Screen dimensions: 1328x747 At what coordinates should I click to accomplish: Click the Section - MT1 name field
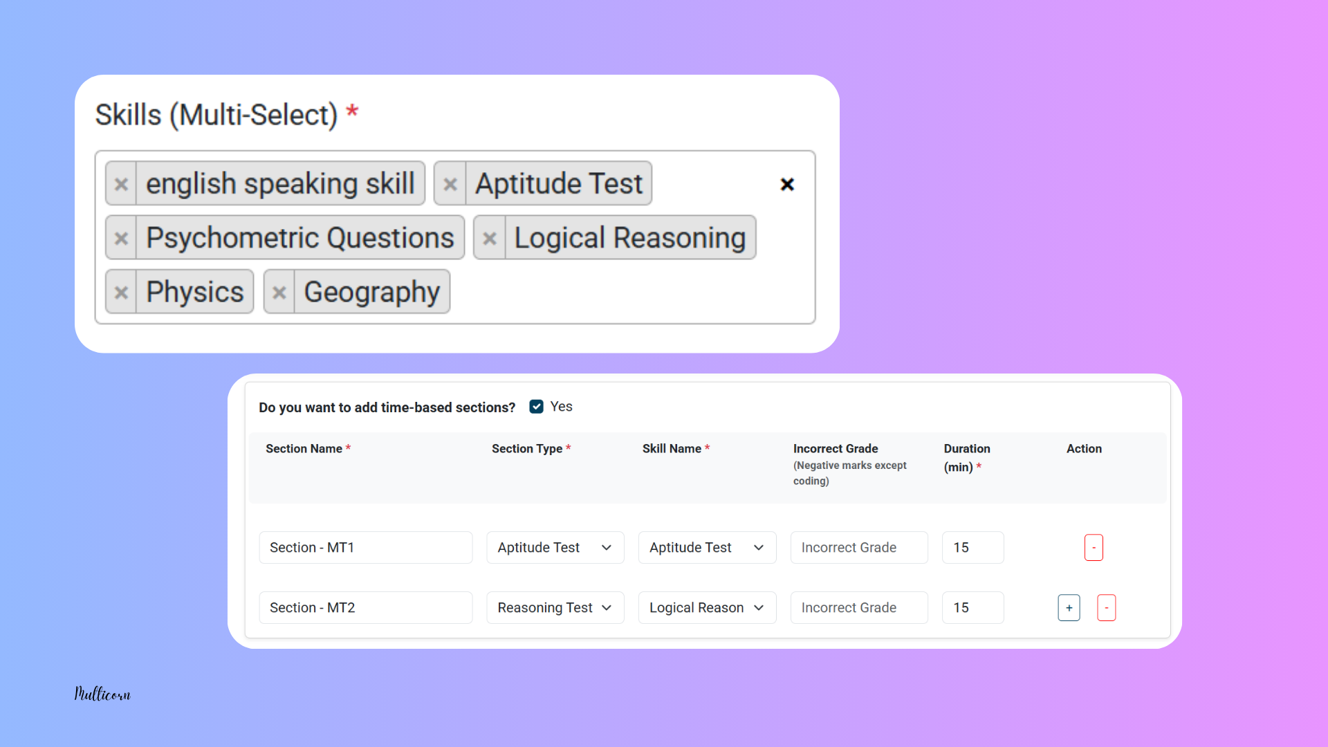click(365, 548)
